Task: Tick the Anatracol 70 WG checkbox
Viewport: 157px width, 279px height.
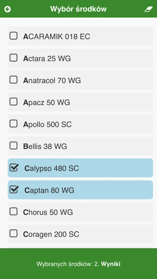Action: pyautogui.click(x=14, y=80)
